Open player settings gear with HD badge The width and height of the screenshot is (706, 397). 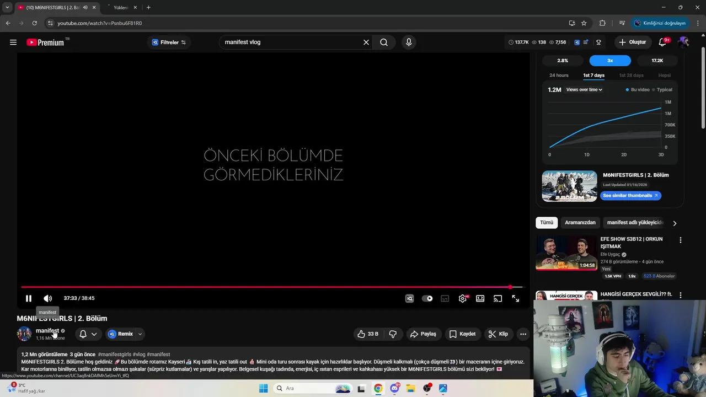click(463, 298)
